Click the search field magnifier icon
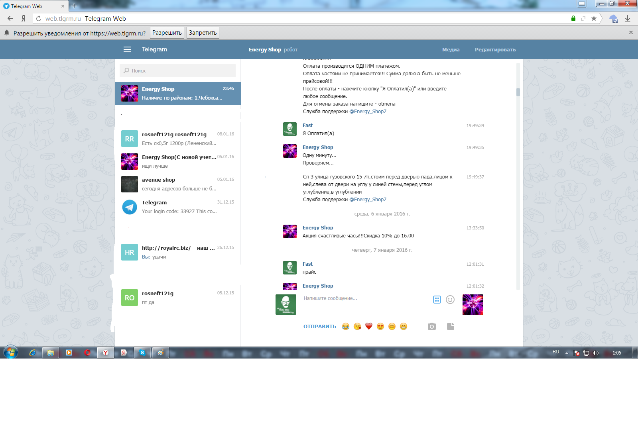Image resolution: width=638 pixels, height=437 pixels. pyautogui.click(x=126, y=71)
